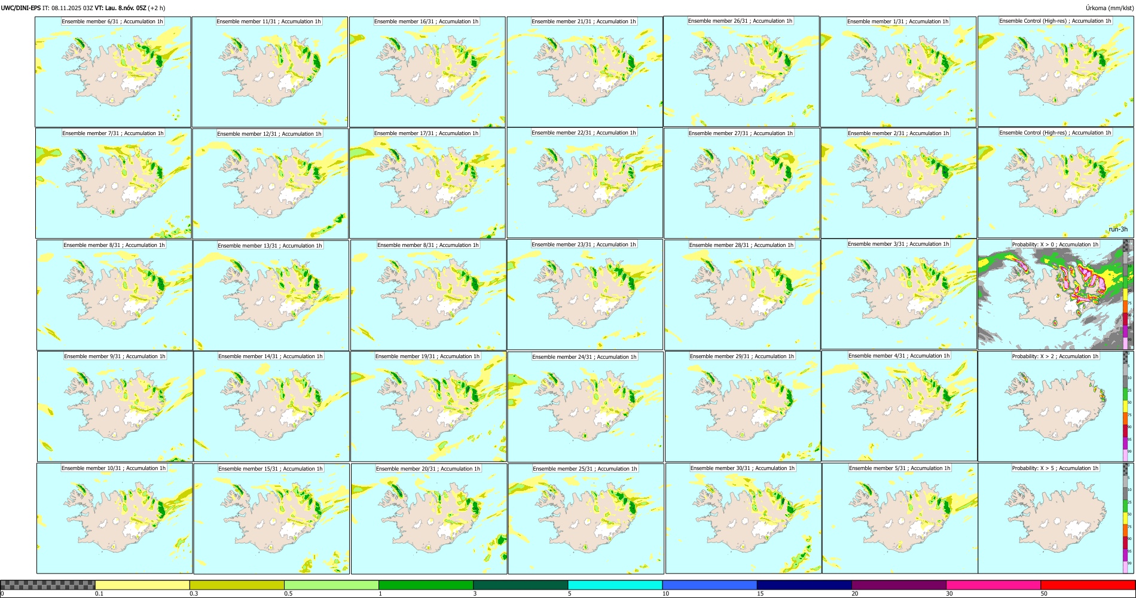Select the Ensemble member 21/31 map
Image resolution: width=1136 pixels, height=598 pixels.
pyautogui.click(x=585, y=72)
